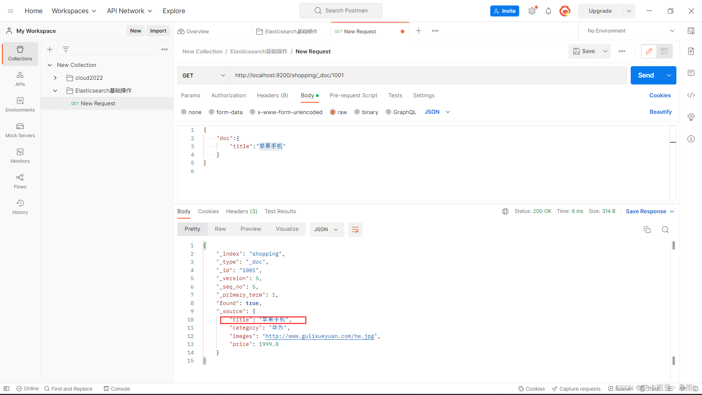Switch to the Params tab
This screenshot has width=702, height=395.
(x=190, y=95)
